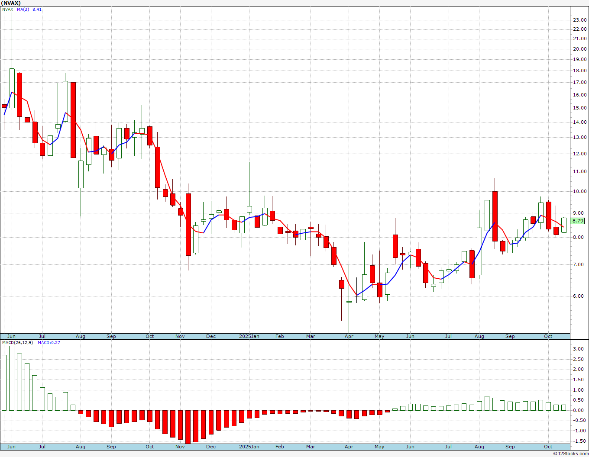Screen dimensions: 589x457
Task: Select the "16.00" price axis label
Action: tap(579, 95)
